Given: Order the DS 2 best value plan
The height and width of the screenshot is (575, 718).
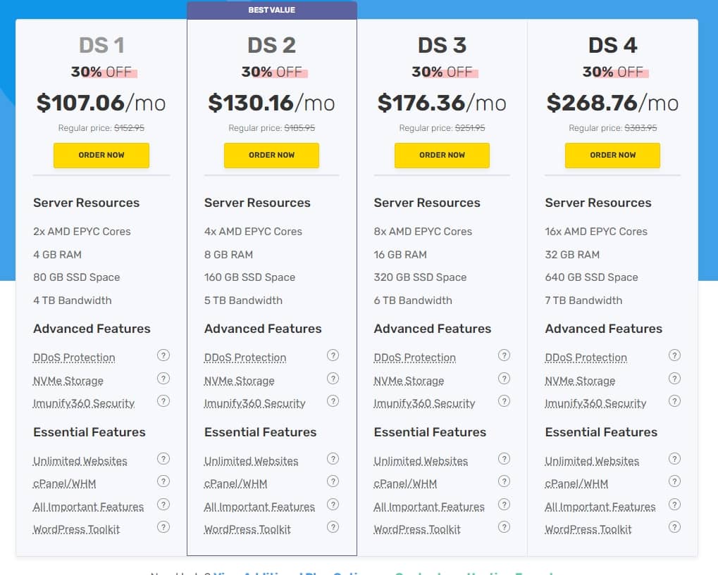Looking at the screenshot, I should [x=271, y=155].
